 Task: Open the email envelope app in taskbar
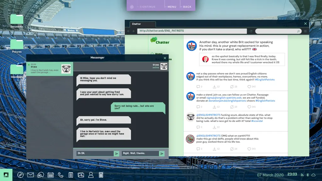tap(31, 175)
